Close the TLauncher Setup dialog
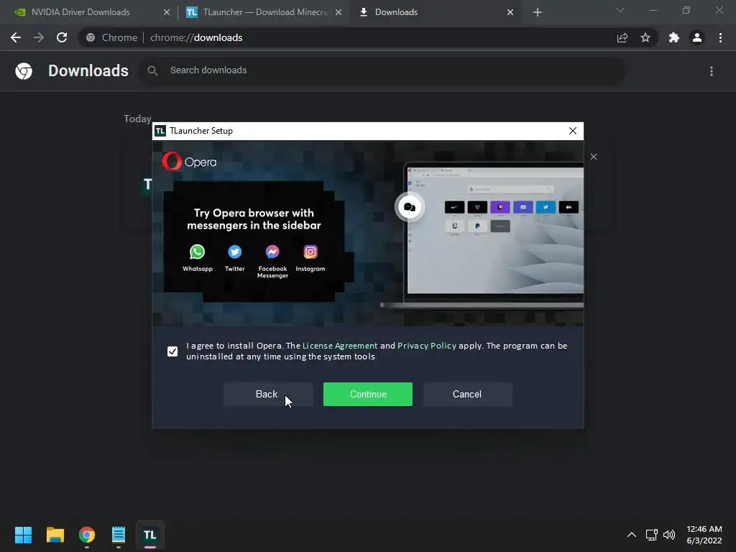 point(573,131)
